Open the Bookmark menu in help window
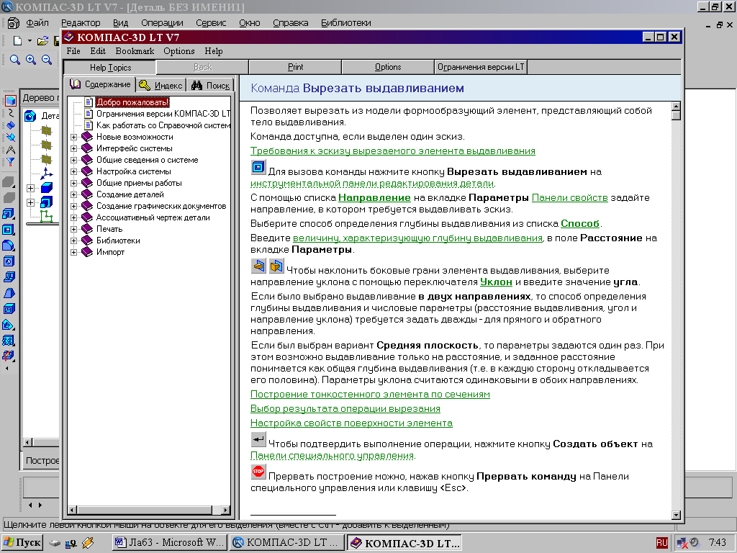The width and height of the screenshot is (737, 553). (135, 51)
